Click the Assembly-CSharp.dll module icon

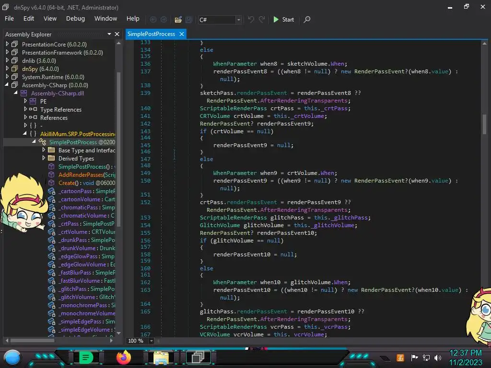pyautogui.click(x=24, y=93)
